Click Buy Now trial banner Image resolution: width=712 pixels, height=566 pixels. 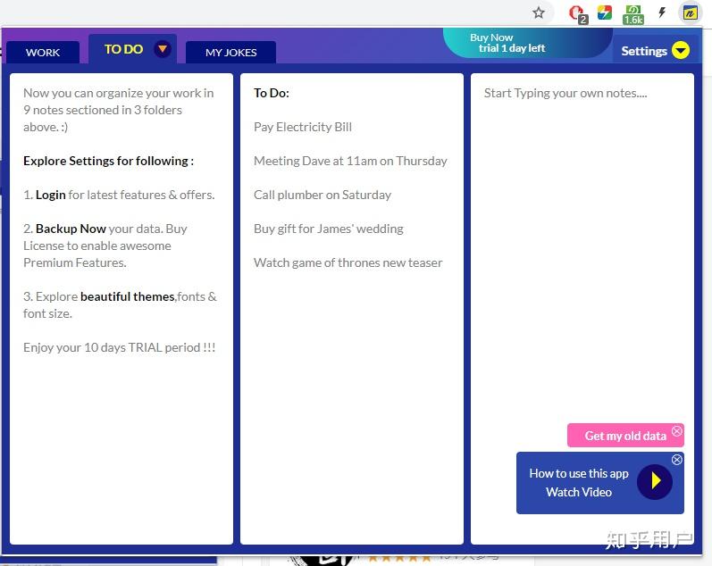pyautogui.click(x=527, y=43)
